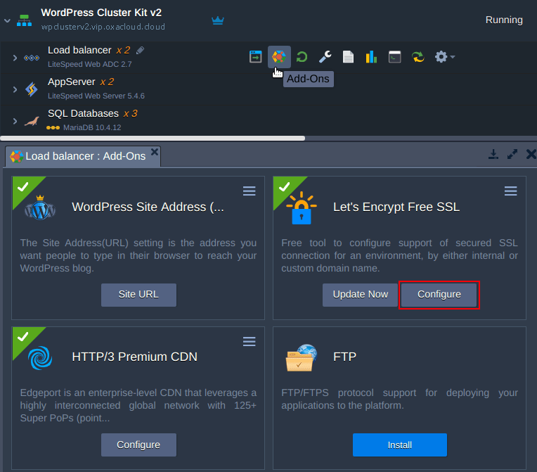This screenshot has width=537, height=472.
Task: Expand the AppServer layer
Action: coord(15,89)
